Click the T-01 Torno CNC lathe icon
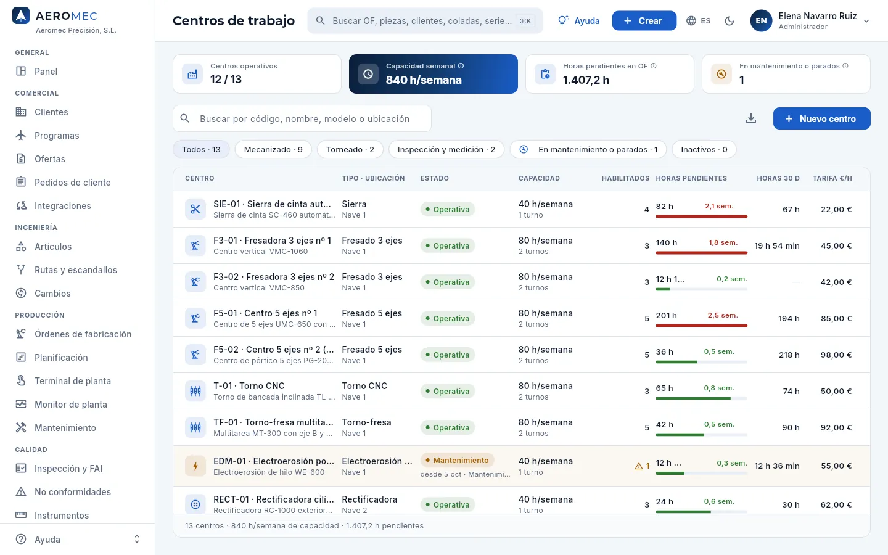 [x=195, y=391]
